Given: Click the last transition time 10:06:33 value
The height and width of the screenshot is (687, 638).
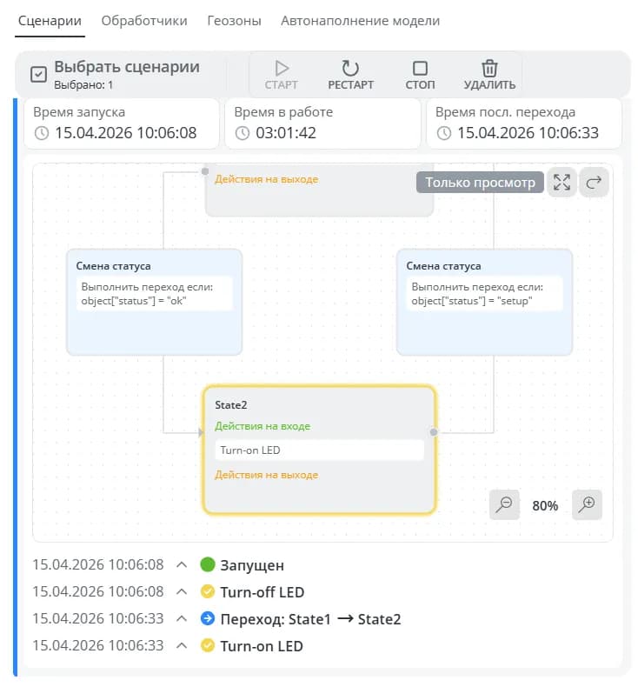Looking at the screenshot, I should point(528,133).
